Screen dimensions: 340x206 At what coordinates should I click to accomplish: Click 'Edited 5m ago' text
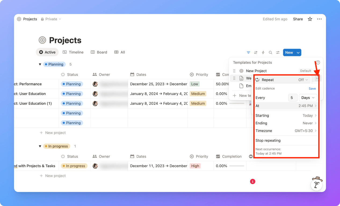(275, 19)
